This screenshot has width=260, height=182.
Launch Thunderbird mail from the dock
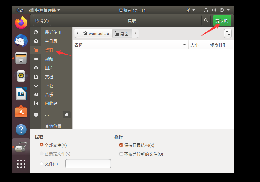point(21,41)
